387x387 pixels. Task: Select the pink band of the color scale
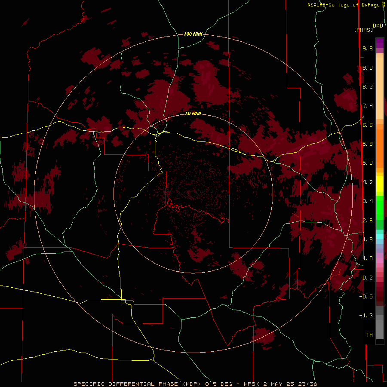tap(380, 261)
